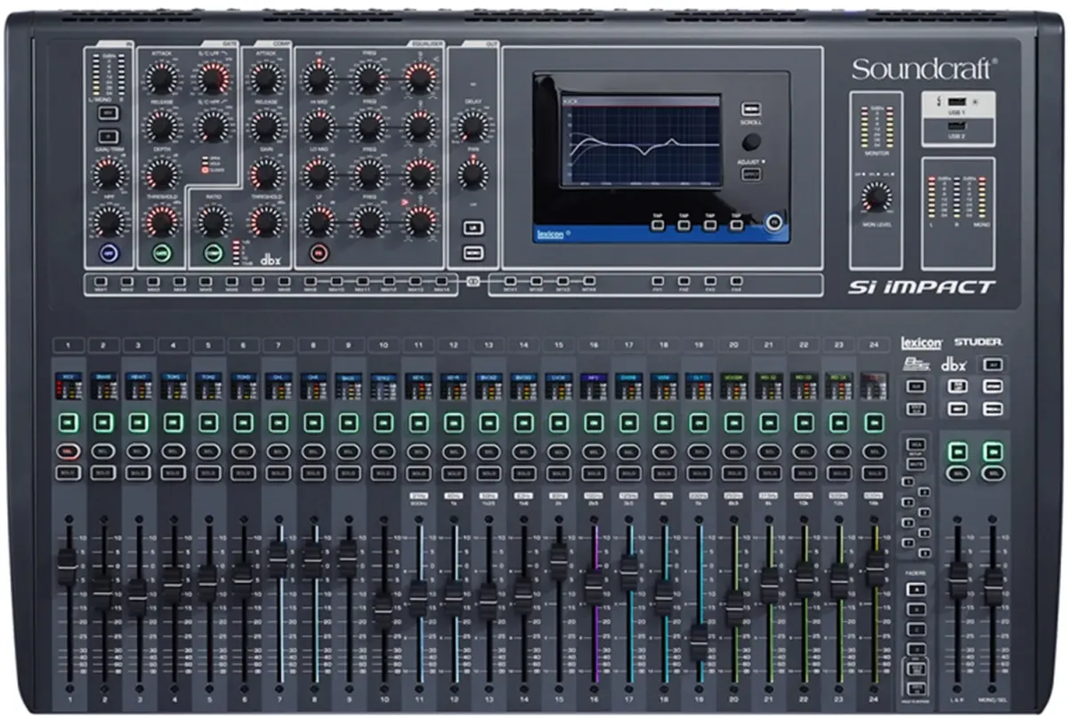Select the FX4 bus button
Image resolution: width=1068 pixels, height=718 pixels.
[736, 282]
